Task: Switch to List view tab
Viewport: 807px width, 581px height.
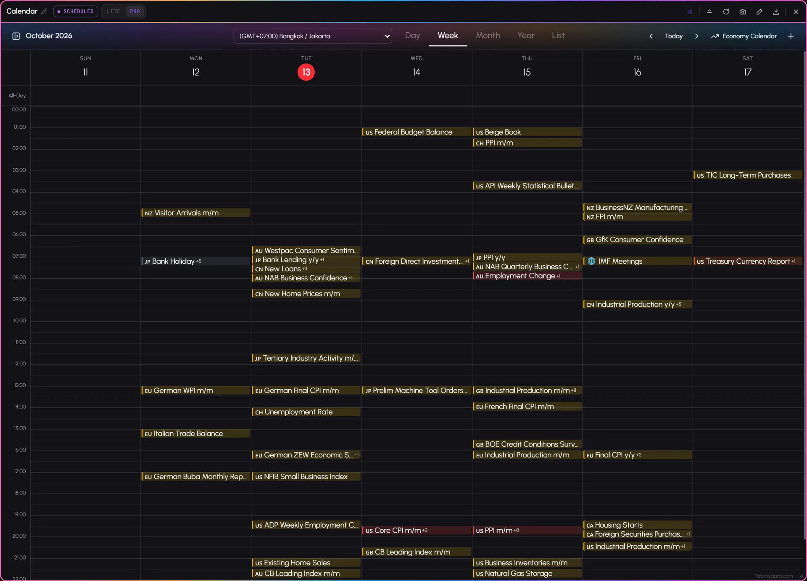Action: (x=558, y=36)
